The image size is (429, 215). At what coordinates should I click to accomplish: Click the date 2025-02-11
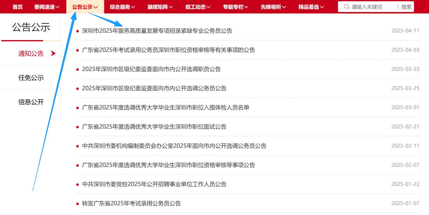click(x=405, y=146)
